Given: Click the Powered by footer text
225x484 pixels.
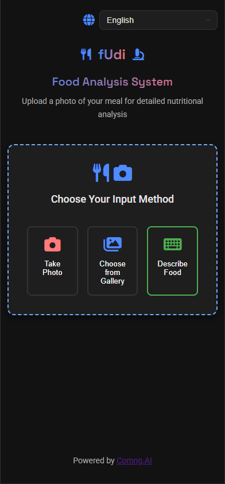Looking at the screenshot, I should (x=94, y=460).
